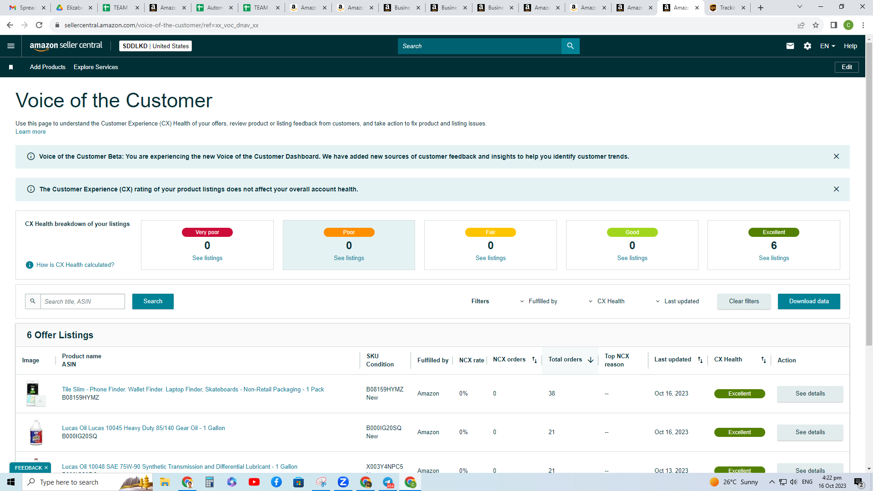The height and width of the screenshot is (491, 873).
Task: Expand the CX Health filter dropdown
Action: 607,301
